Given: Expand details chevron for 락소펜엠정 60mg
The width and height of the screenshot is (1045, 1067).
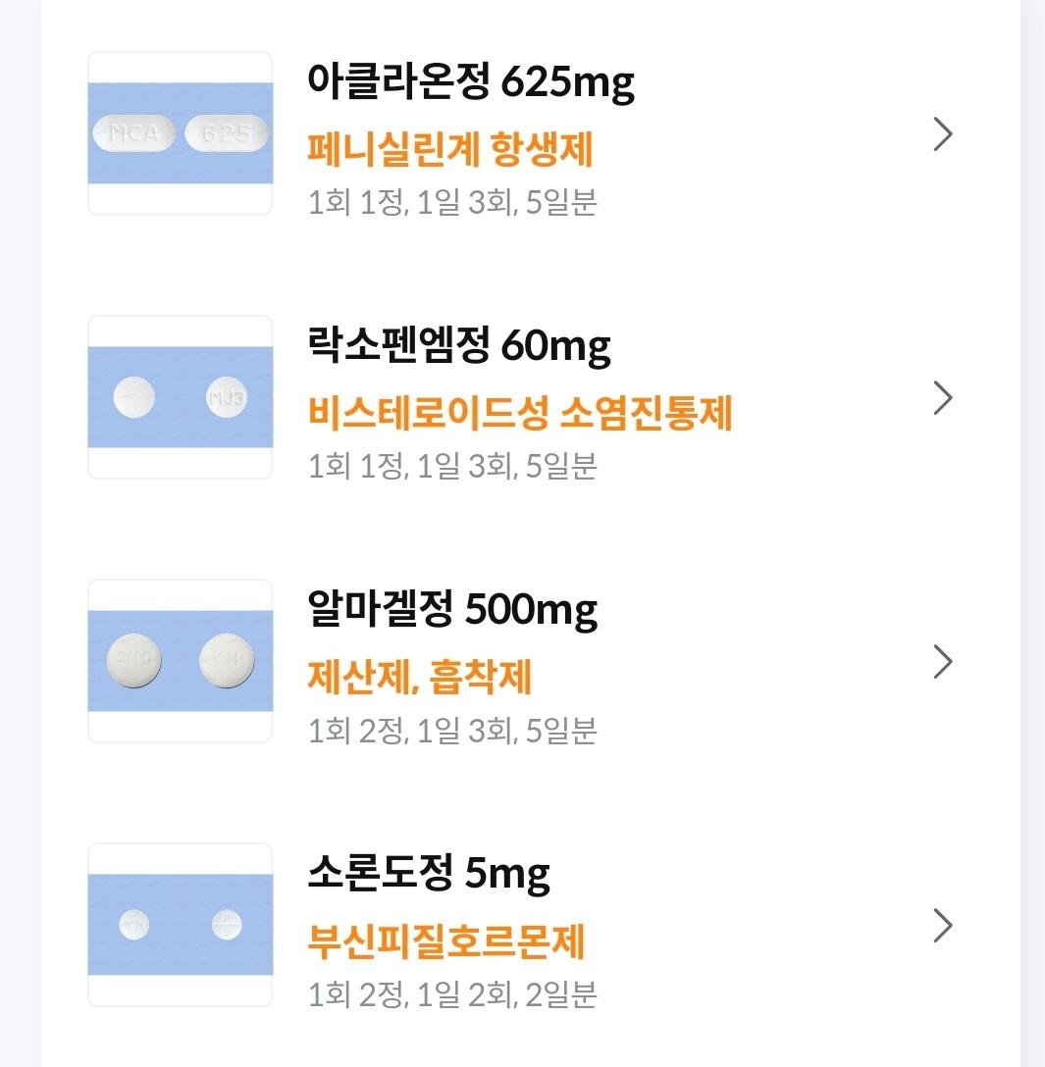Looking at the screenshot, I should (x=942, y=398).
